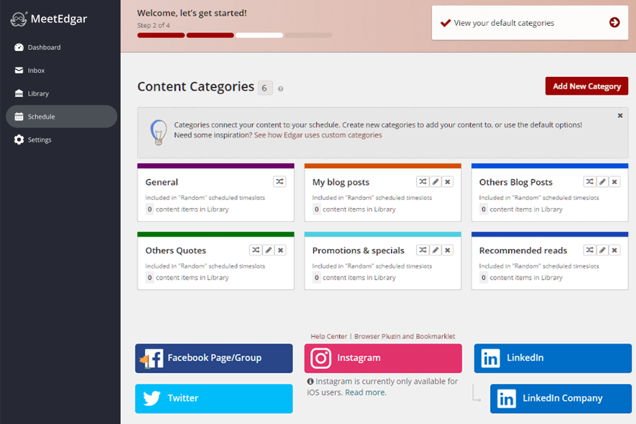The image size is (636, 424).
Task: Toggle random shuffle for Others Quotes
Action: click(256, 250)
